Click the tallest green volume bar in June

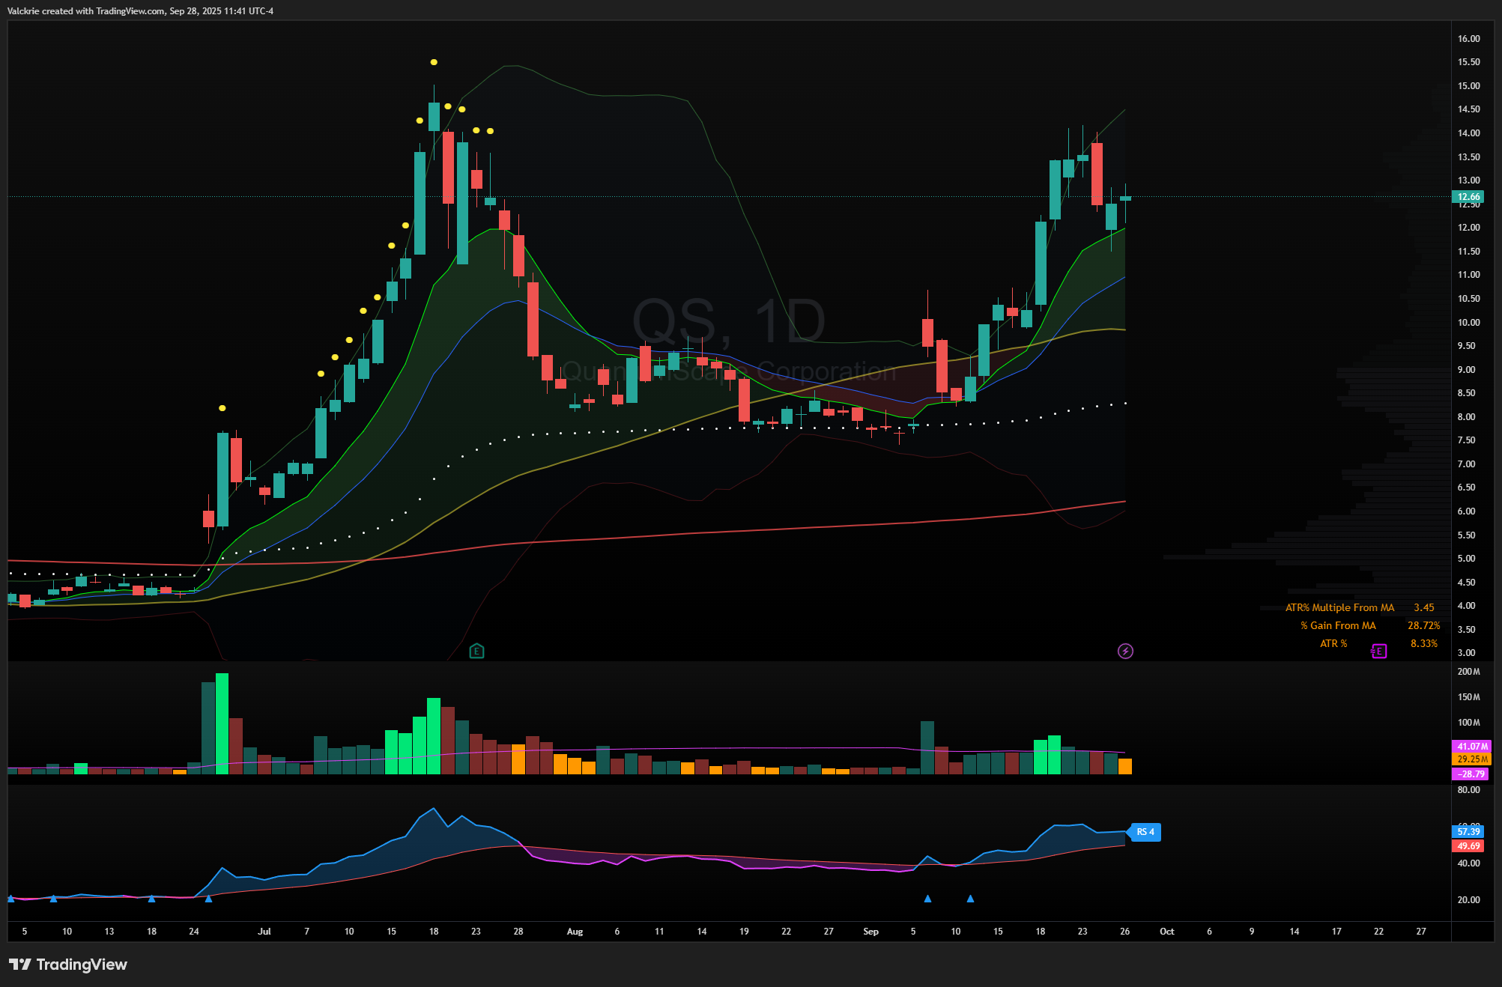222,723
